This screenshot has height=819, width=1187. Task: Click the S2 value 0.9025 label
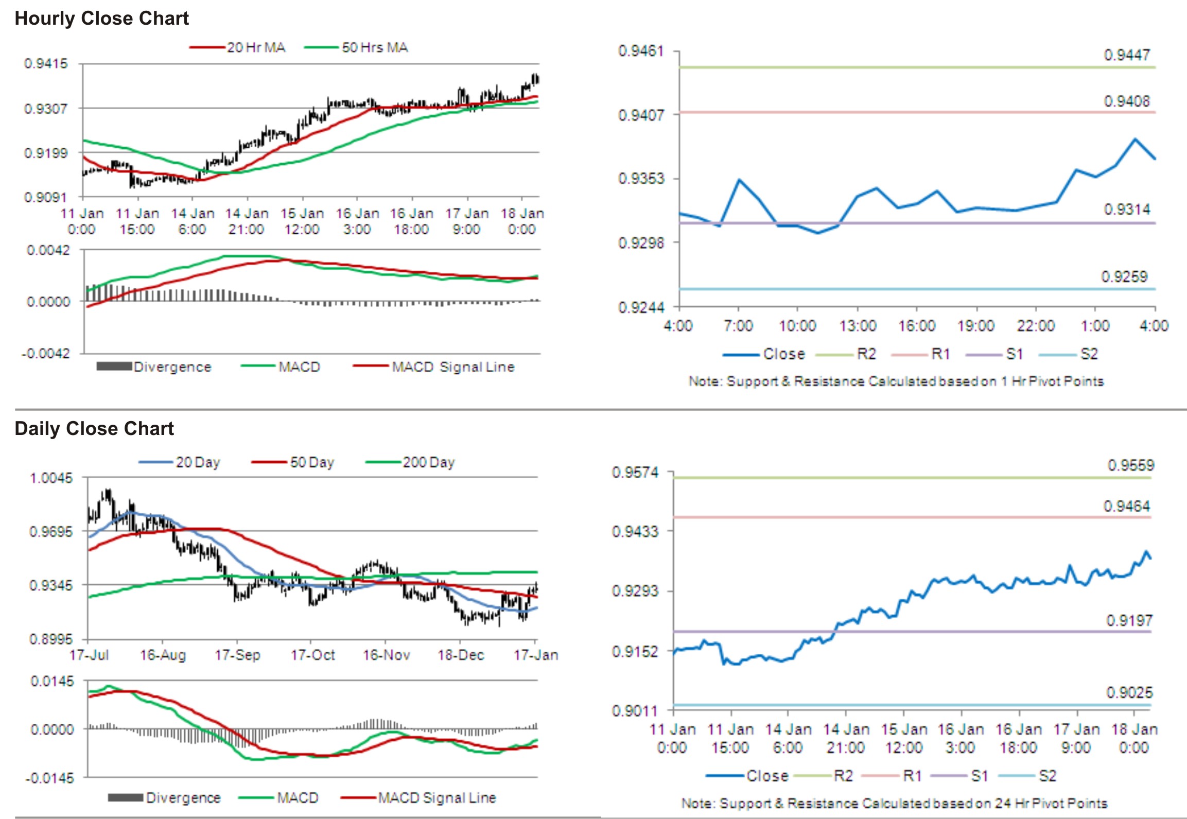[1129, 692]
